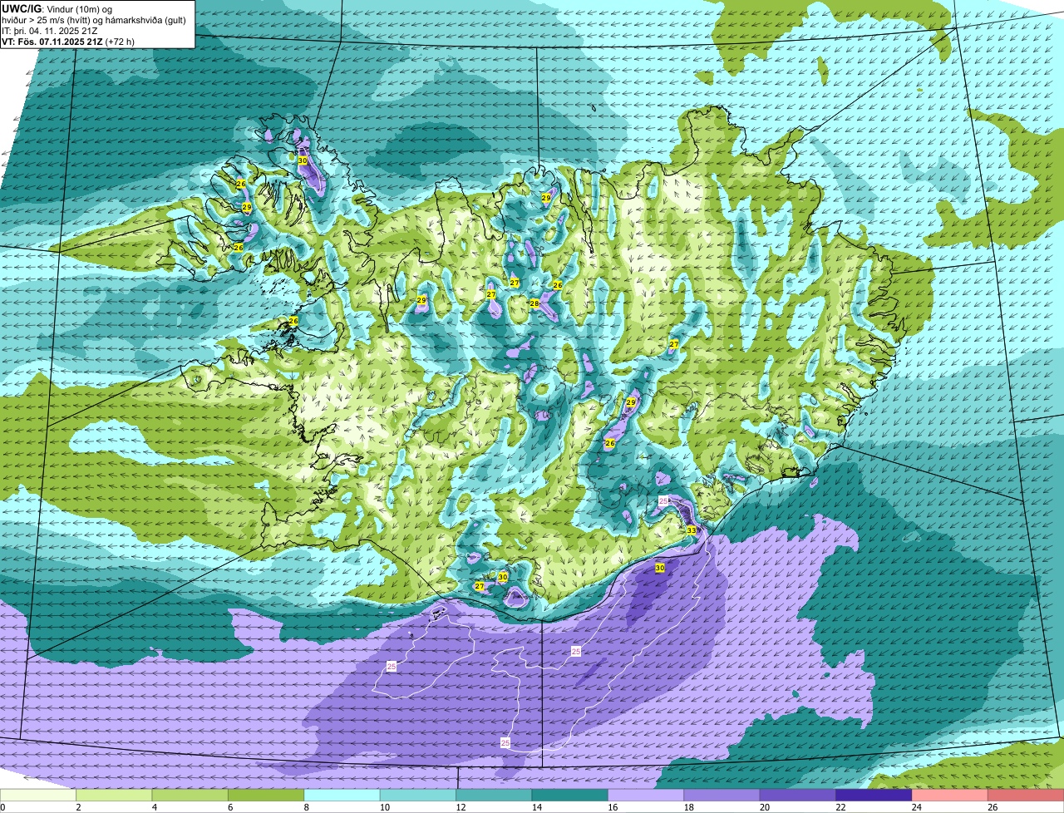
Task: Click the gust label 30 over the dark-purple sea
Action: (x=660, y=568)
